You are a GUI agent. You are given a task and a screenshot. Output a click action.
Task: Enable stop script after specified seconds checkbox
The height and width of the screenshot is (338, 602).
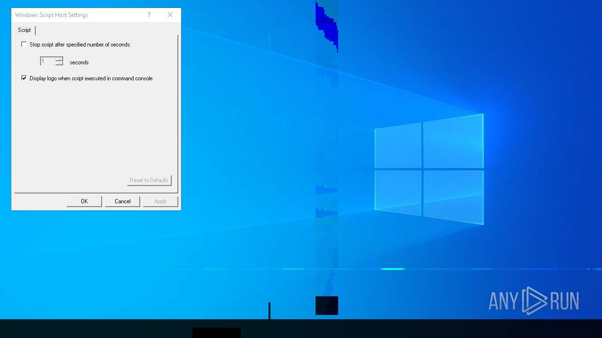click(24, 45)
